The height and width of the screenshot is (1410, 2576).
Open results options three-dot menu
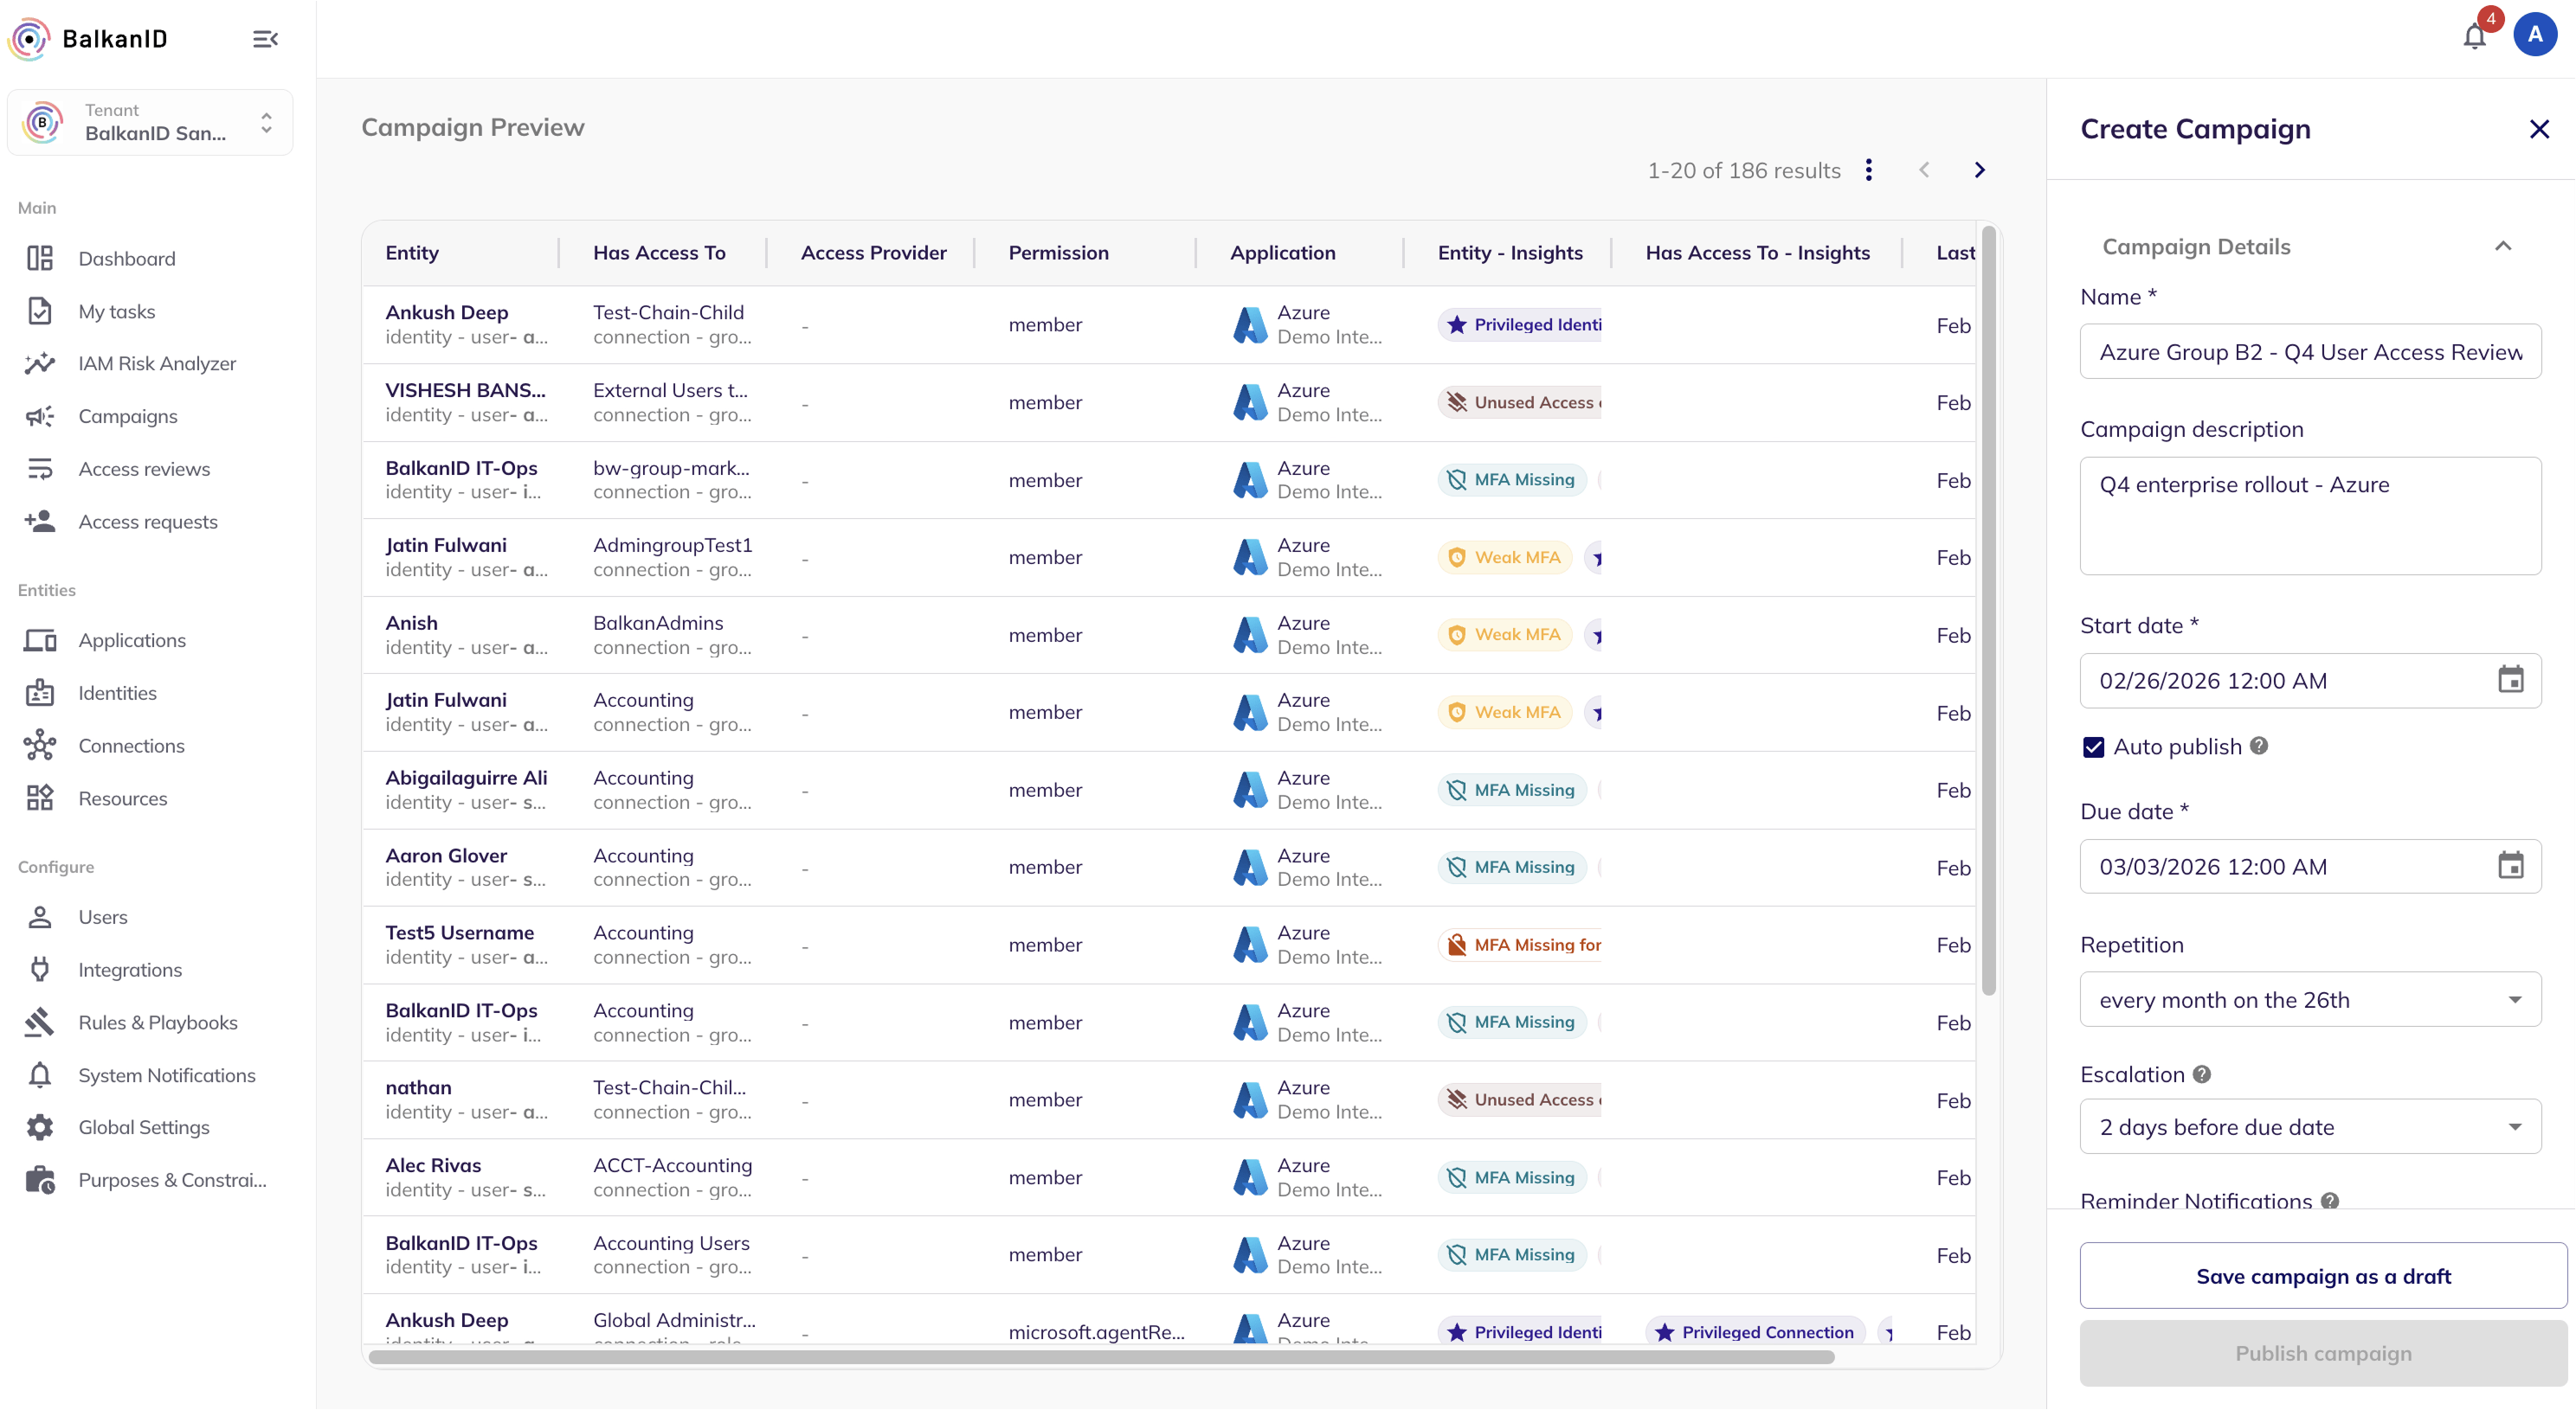(x=1868, y=170)
